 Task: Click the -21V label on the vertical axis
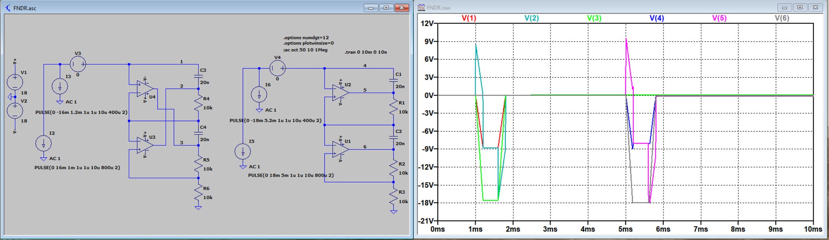coord(425,221)
